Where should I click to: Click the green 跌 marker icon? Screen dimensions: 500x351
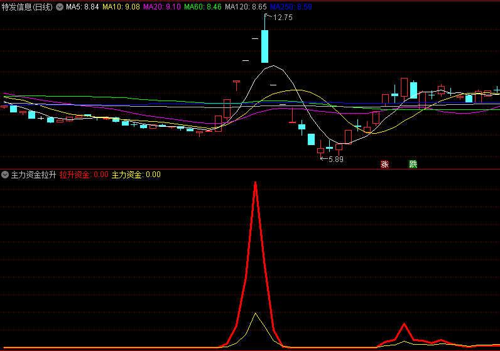[x=413, y=165]
